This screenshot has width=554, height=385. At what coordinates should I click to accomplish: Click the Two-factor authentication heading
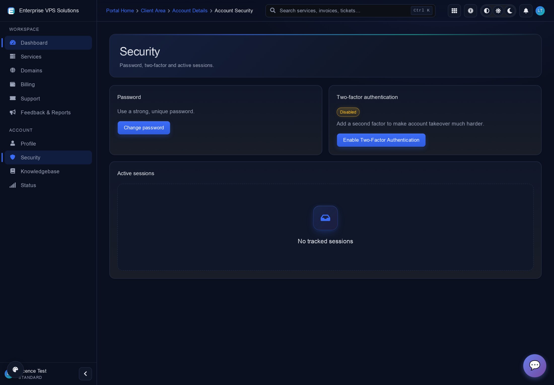[367, 97]
